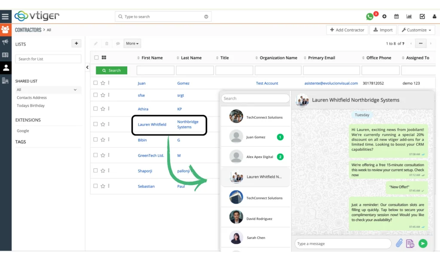Click the Add Contractor button

click(347, 30)
